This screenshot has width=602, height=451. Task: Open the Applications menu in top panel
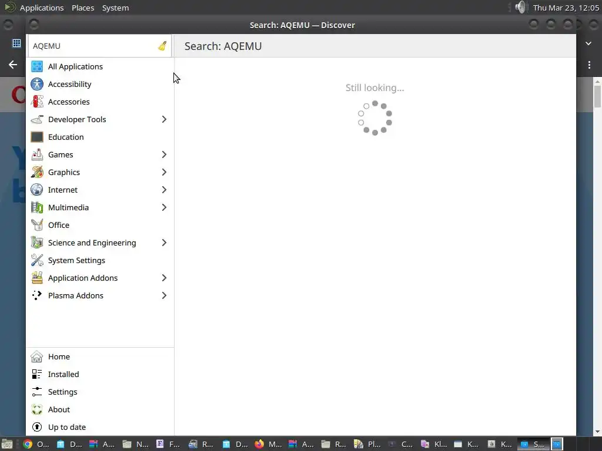pos(42,8)
